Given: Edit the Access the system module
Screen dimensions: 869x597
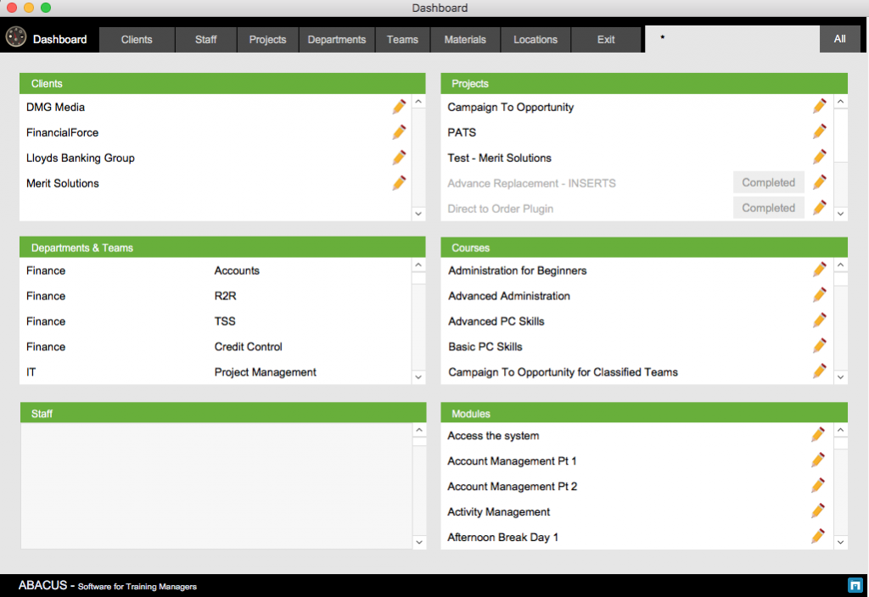Looking at the screenshot, I should coord(818,435).
